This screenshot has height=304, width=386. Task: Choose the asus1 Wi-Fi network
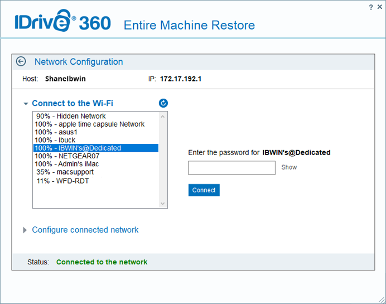(56, 132)
